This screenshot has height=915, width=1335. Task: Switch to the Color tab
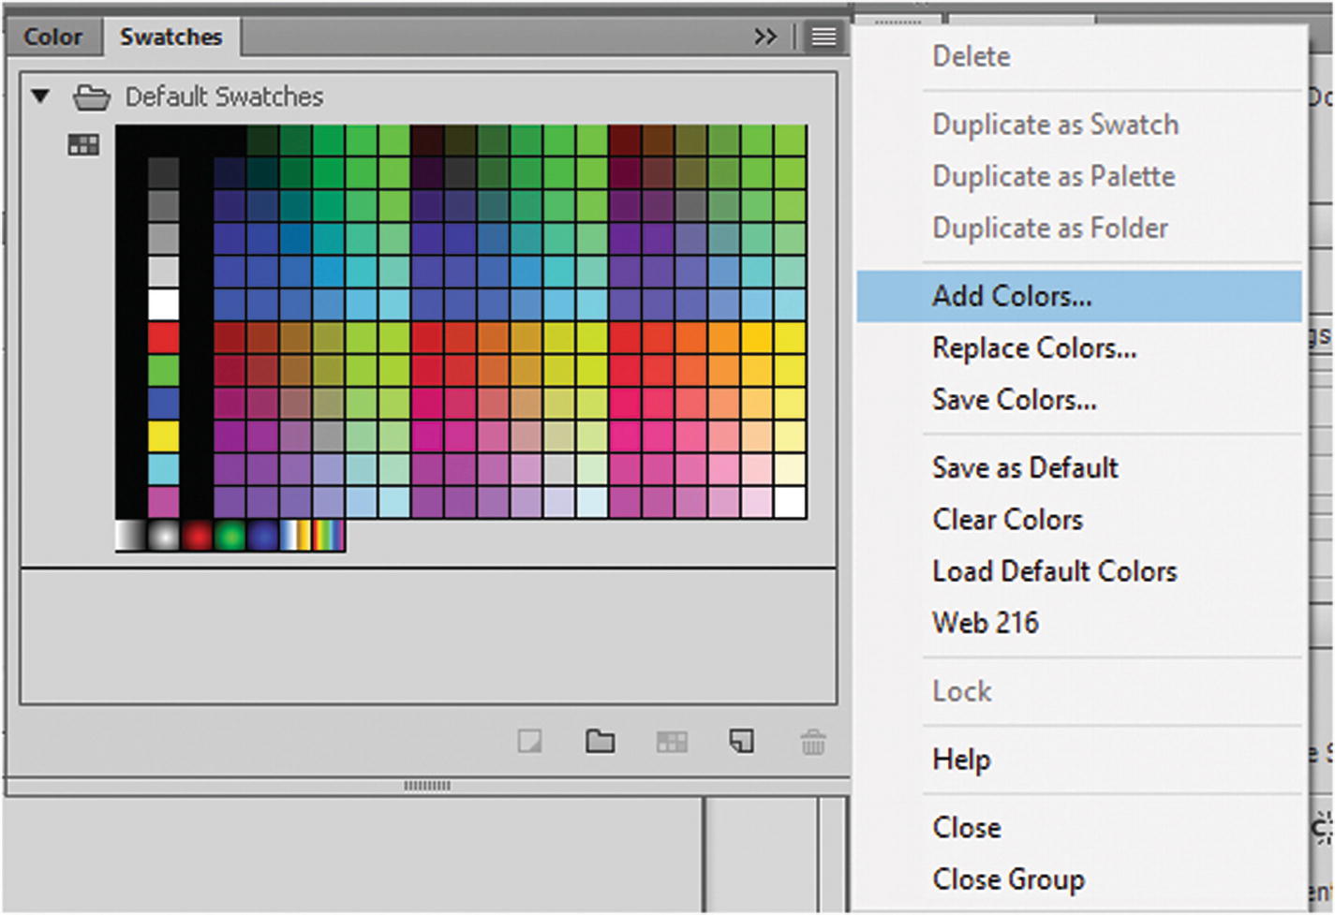point(52,37)
